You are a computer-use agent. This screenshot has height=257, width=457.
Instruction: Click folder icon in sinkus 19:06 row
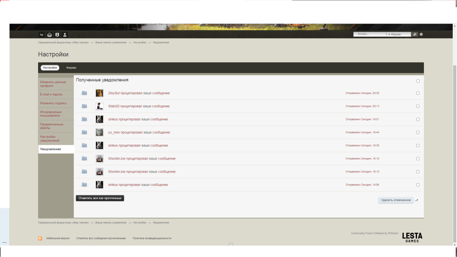click(84, 185)
